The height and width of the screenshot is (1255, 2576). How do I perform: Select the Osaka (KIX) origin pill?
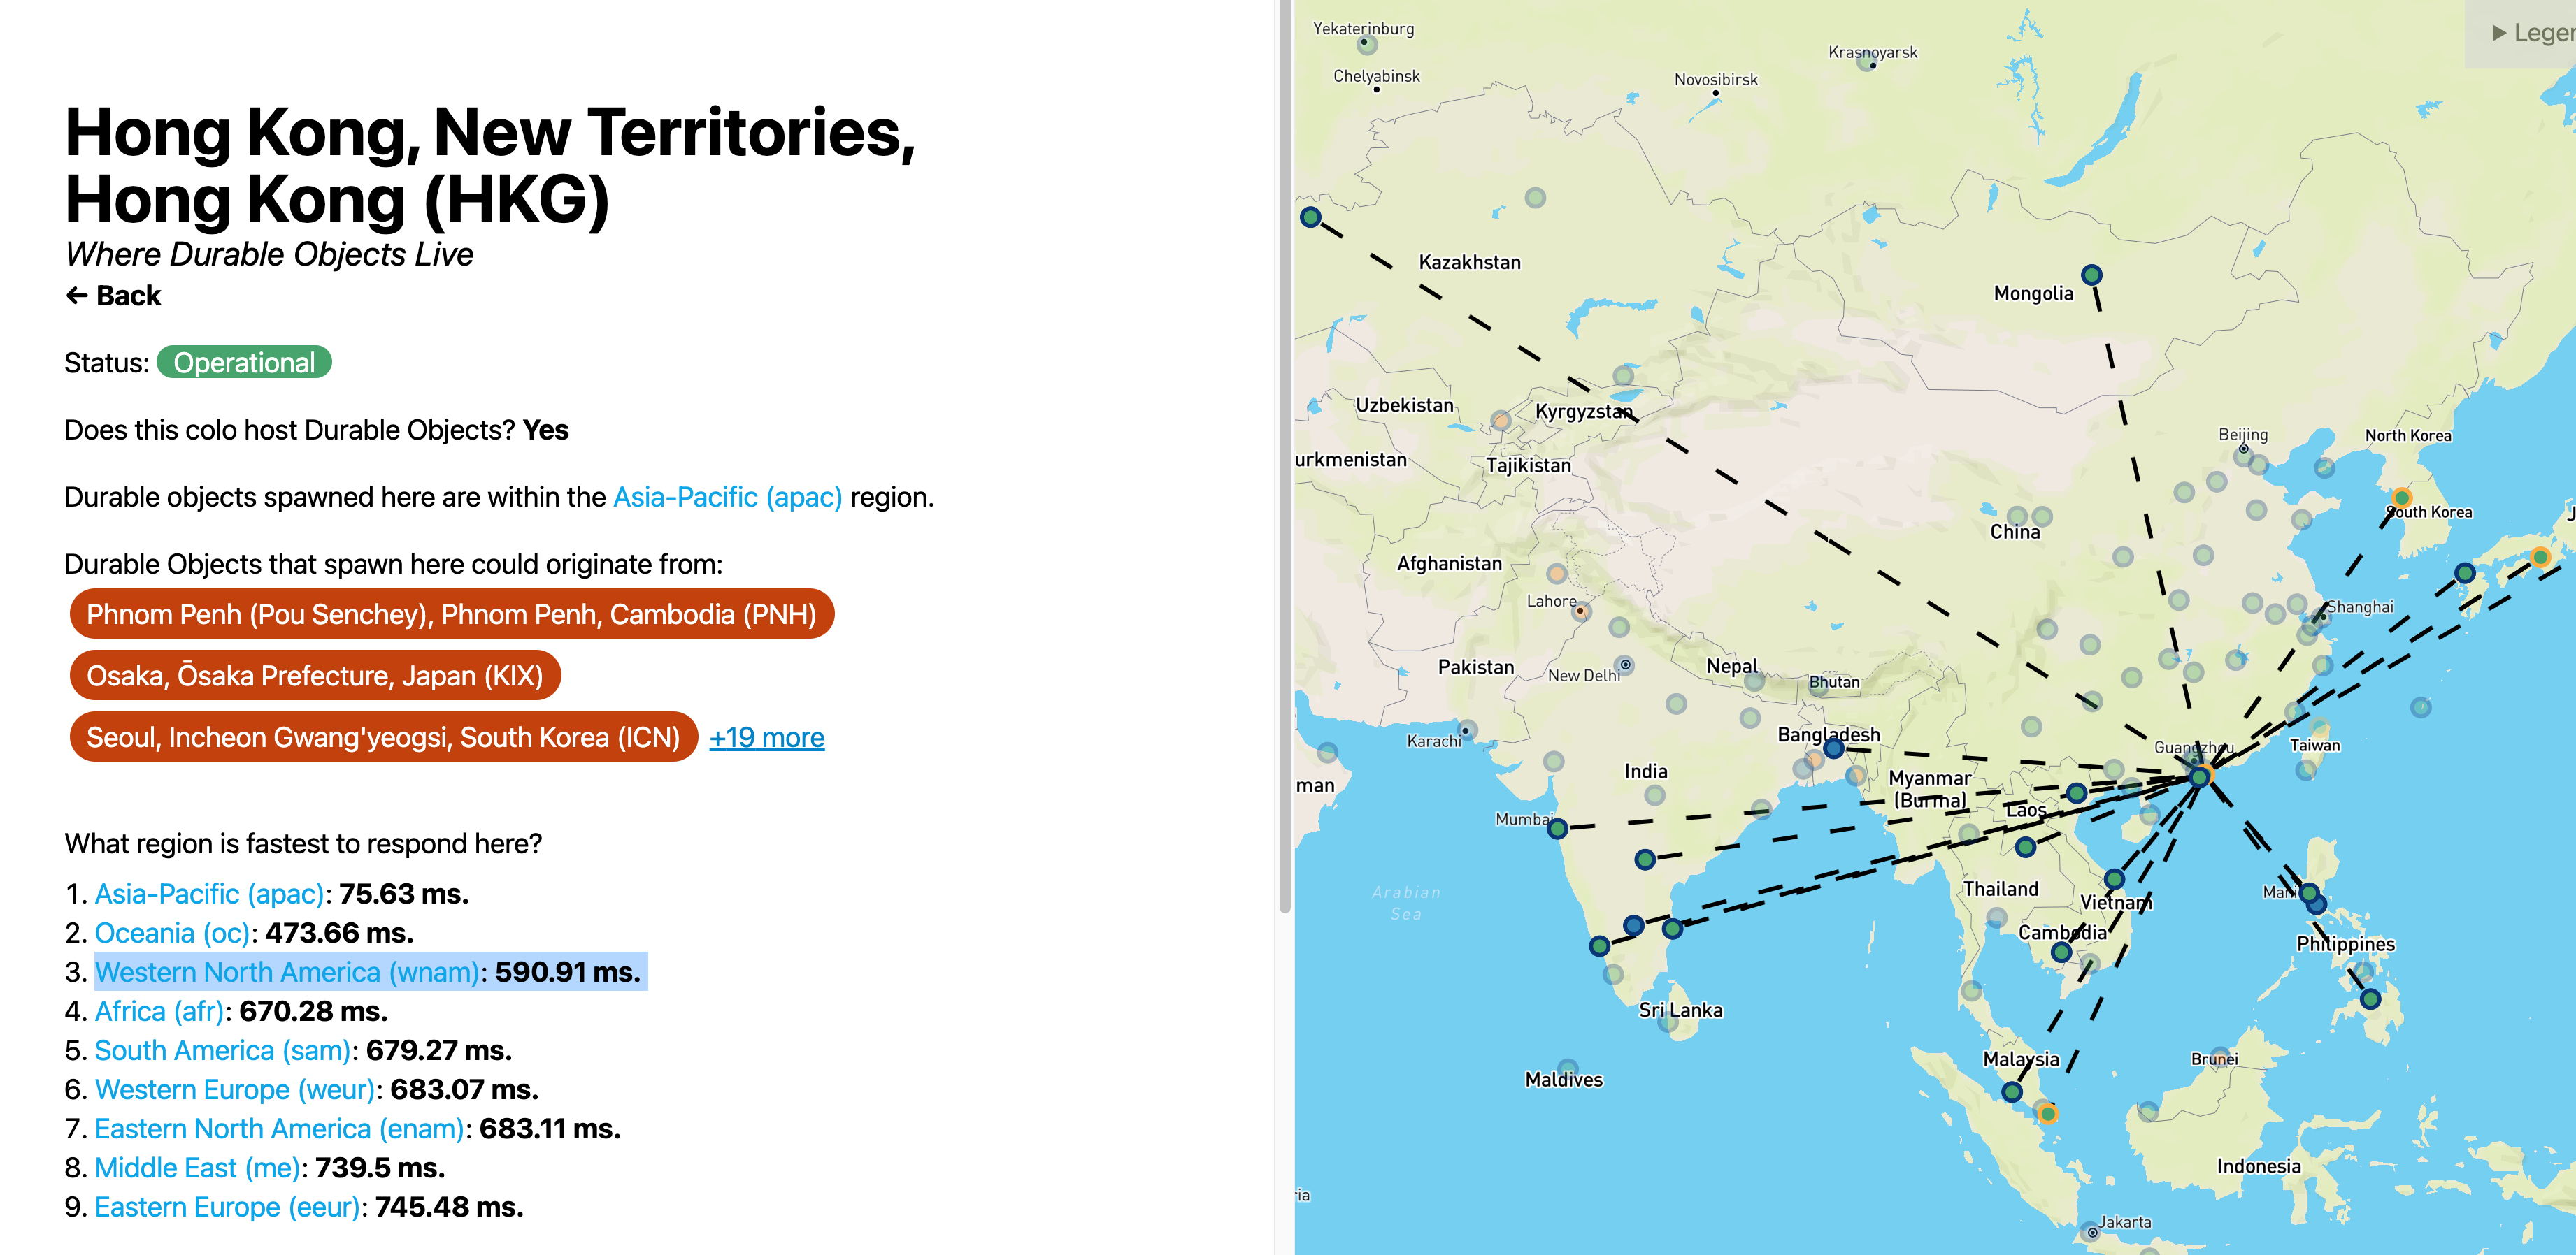pos(314,676)
